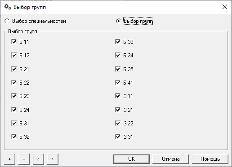Click the double-minus deselect all button
232x167 pixels.
(x=24, y=159)
